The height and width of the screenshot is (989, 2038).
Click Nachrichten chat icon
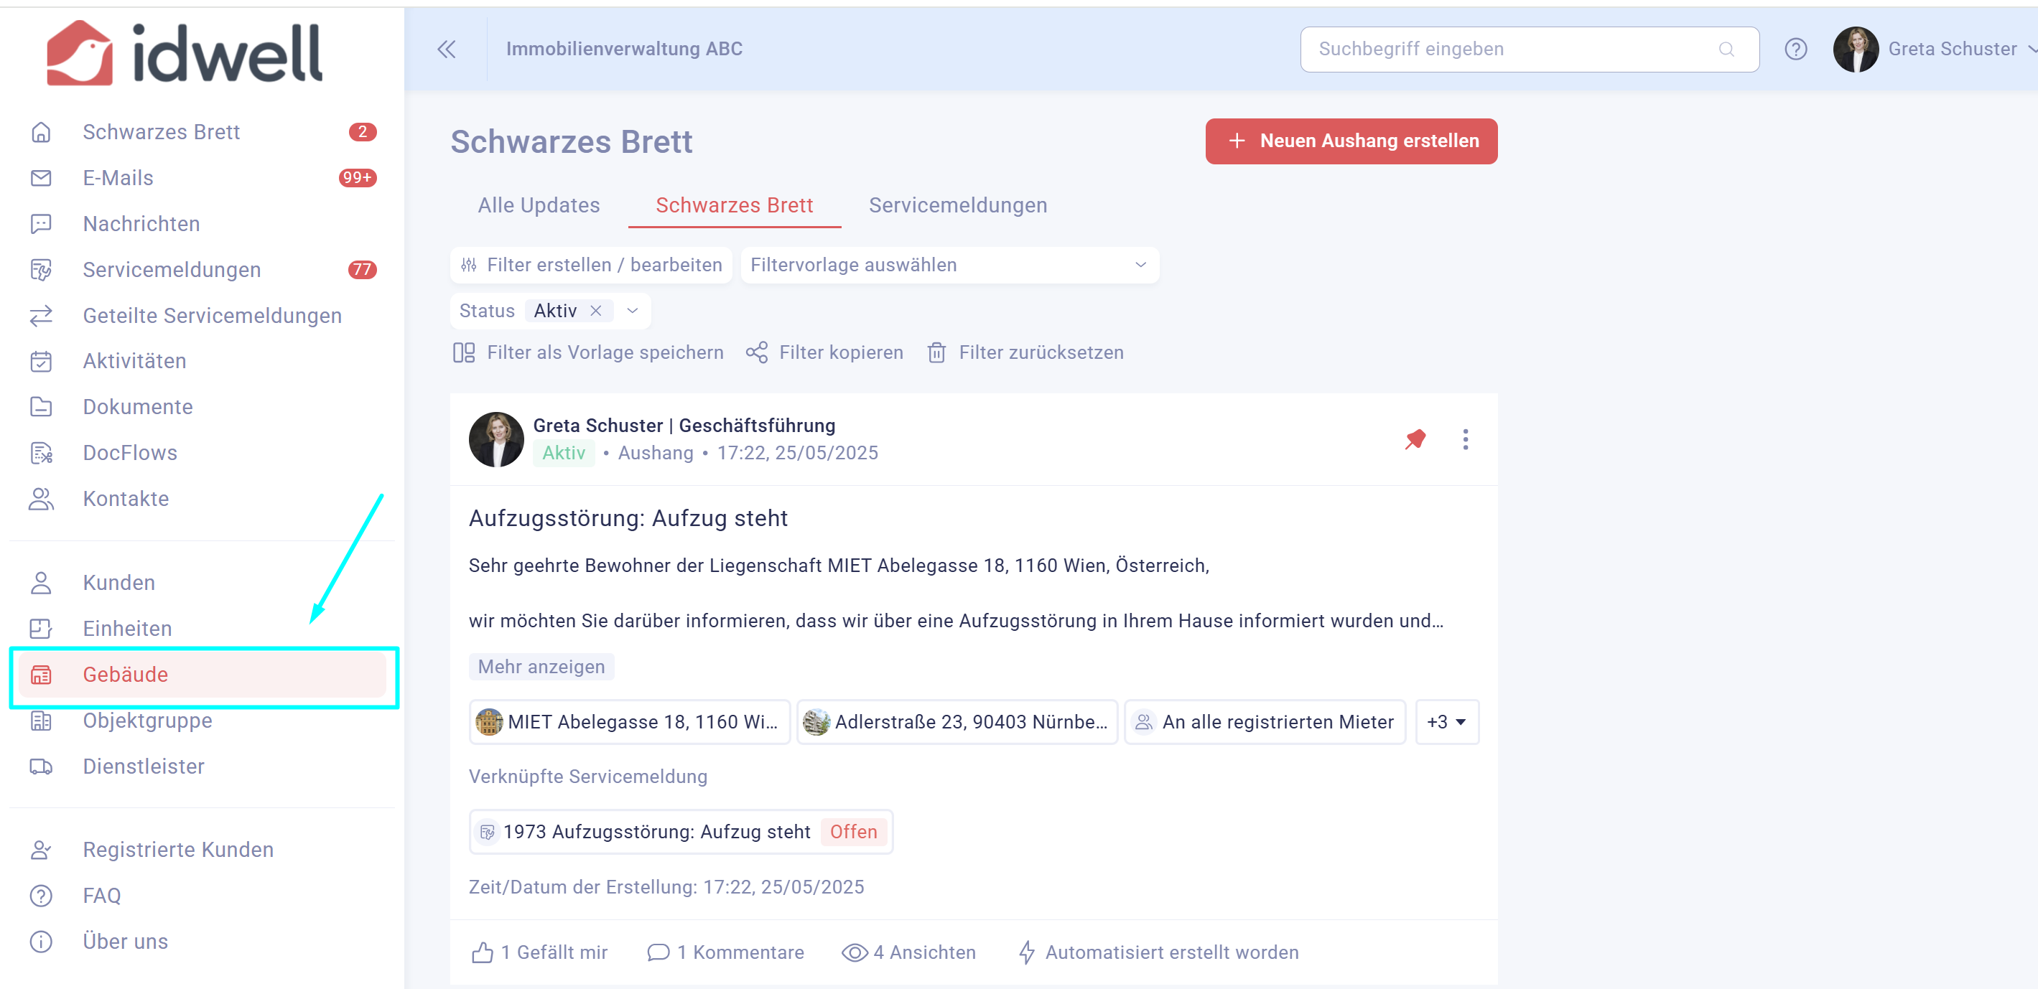[41, 224]
